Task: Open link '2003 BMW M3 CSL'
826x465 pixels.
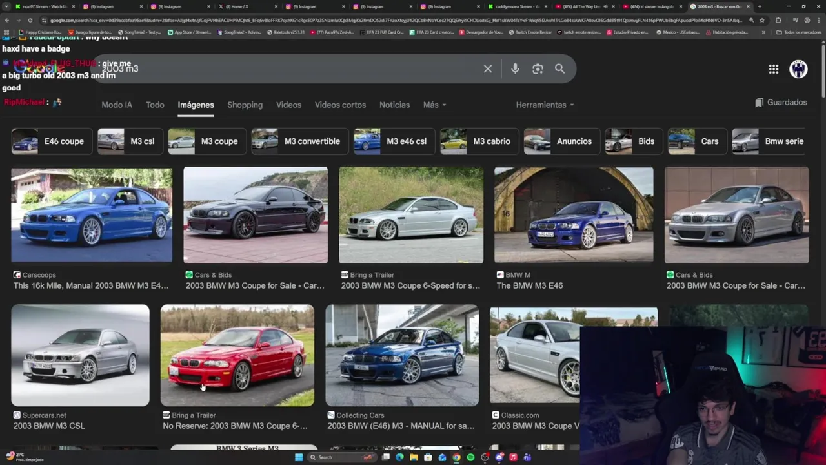Action: tap(49, 426)
